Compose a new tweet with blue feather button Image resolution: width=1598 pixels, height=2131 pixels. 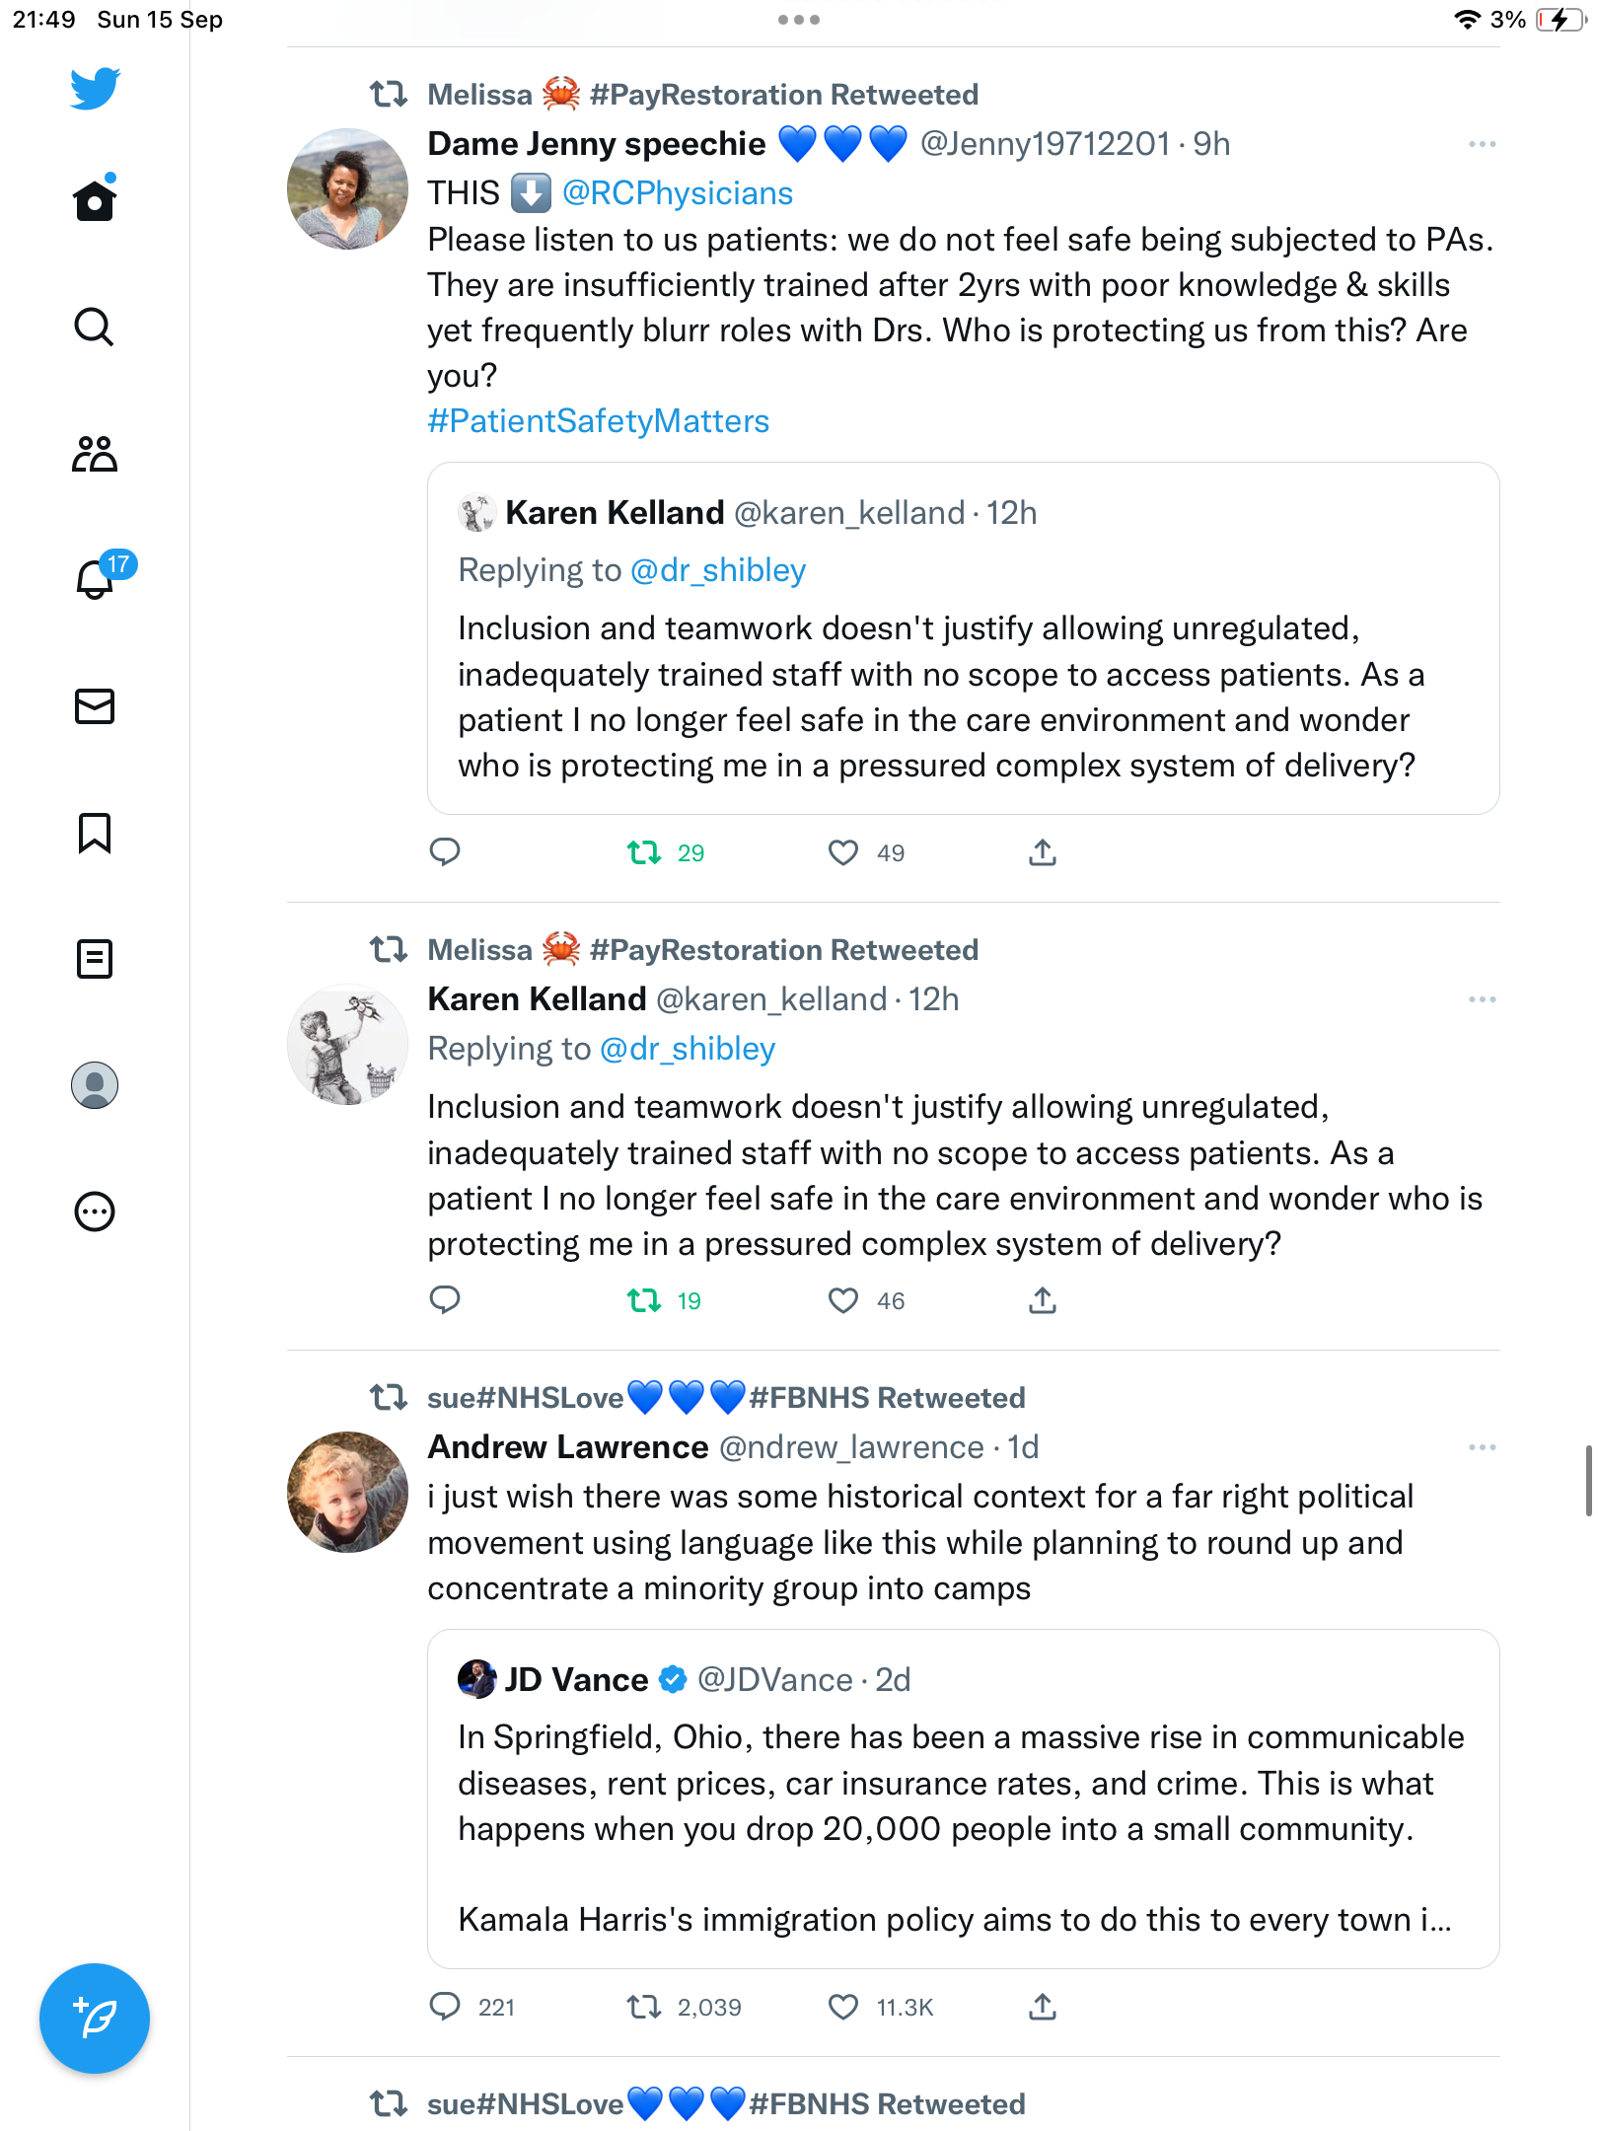click(x=95, y=2019)
